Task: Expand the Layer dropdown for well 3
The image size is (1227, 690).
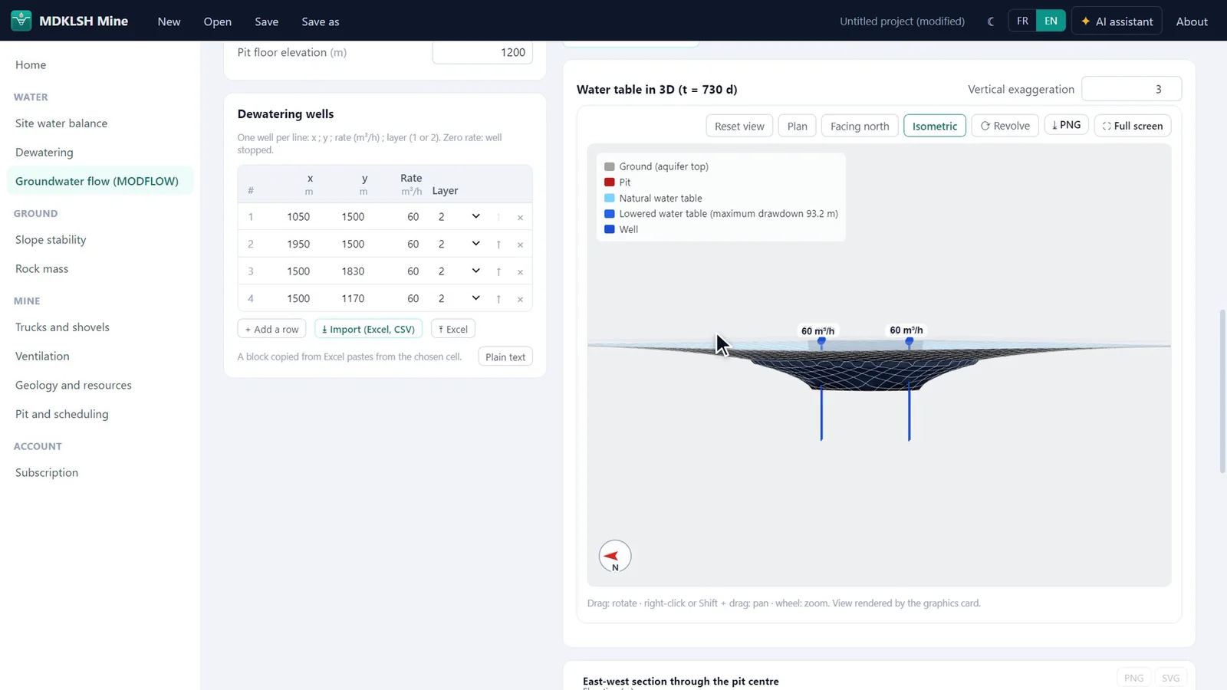Action: click(x=459, y=271)
